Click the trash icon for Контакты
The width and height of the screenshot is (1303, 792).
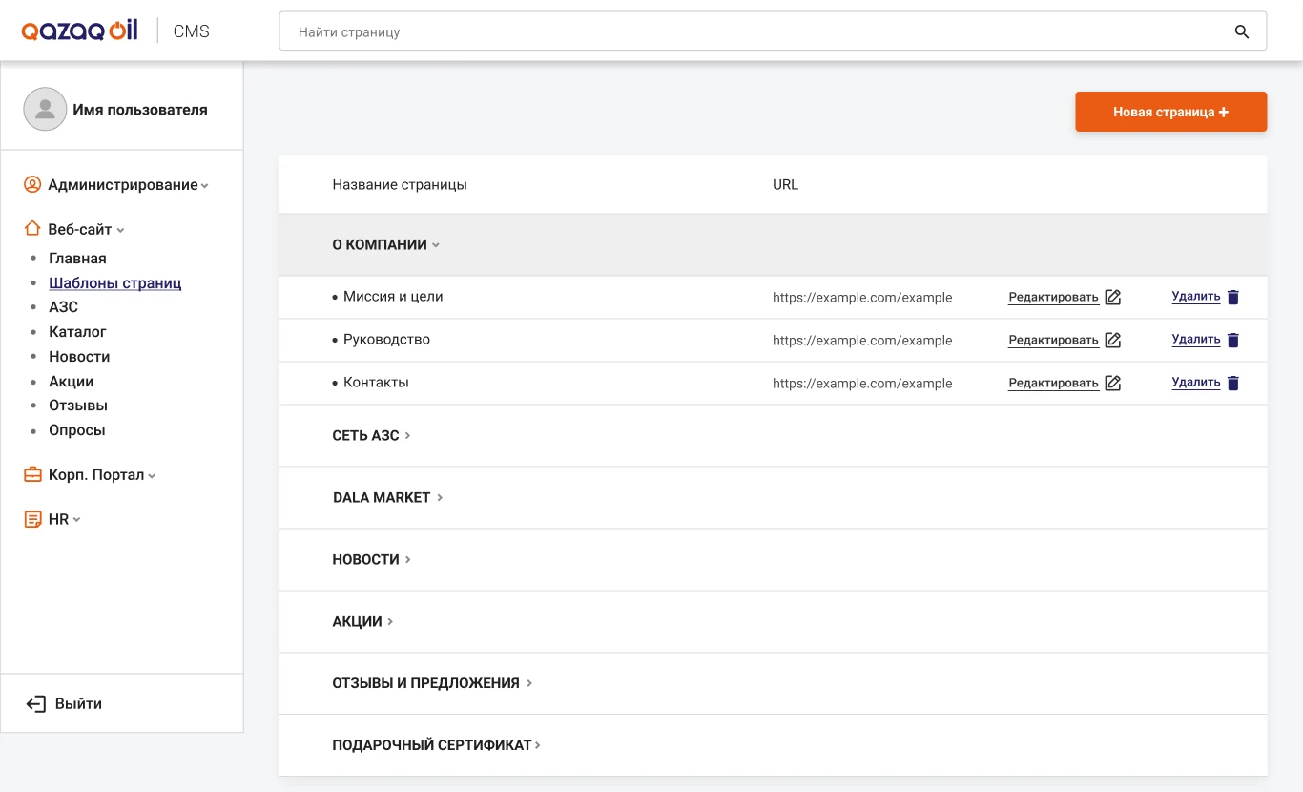pyautogui.click(x=1232, y=383)
